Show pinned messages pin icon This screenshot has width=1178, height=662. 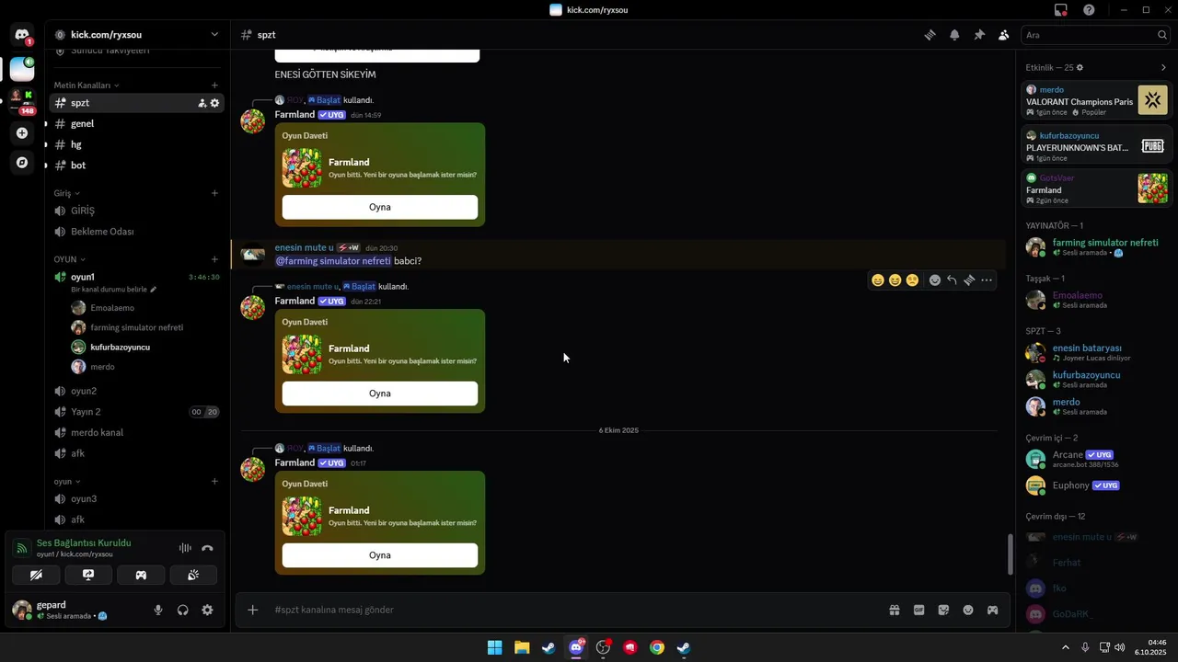(979, 35)
